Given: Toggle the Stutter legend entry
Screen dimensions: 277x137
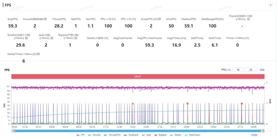Looking at the screenshot, I should click(175, 135).
